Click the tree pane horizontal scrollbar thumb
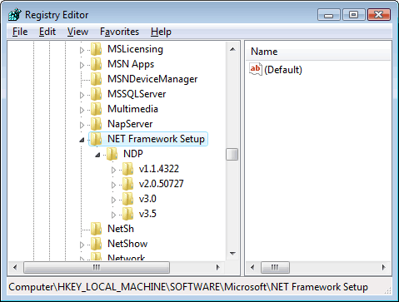 point(97,268)
